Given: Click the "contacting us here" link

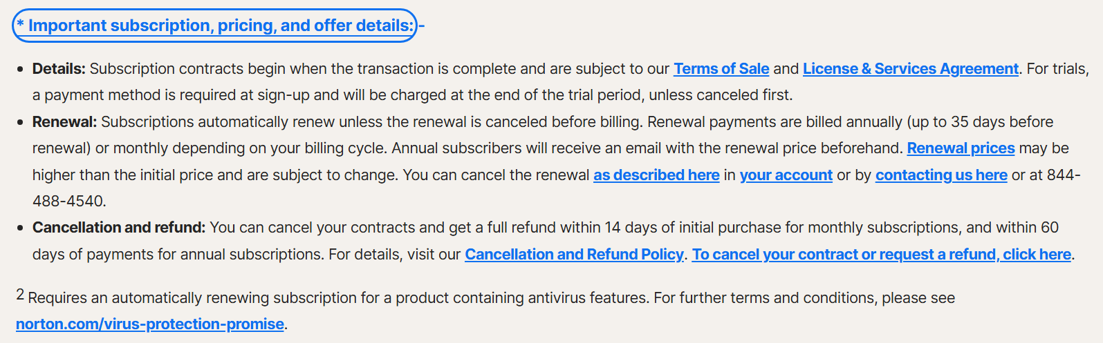Looking at the screenshot, I should pyautogui.click(x=941, y=175).
